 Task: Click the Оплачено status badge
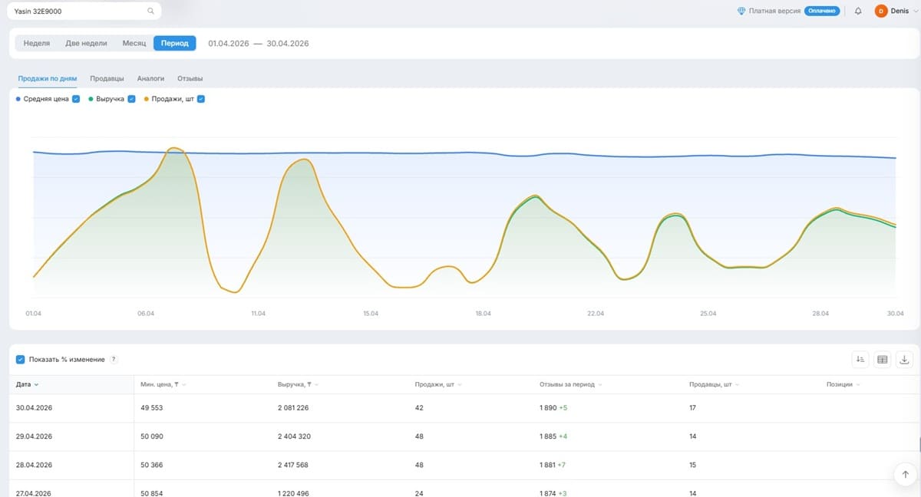(821, 12)
